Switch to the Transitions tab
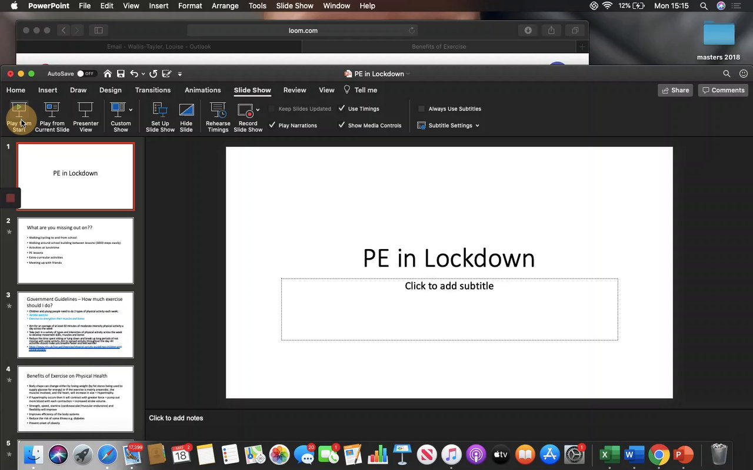Image resolution: width=753 pixels, height=470 pixels. [153, 90]
